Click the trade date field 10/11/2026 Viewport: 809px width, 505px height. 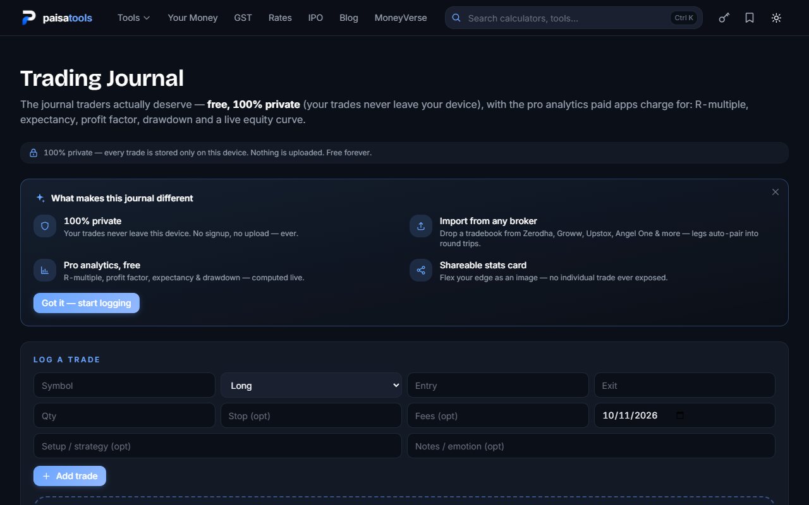[x=684, y=415]
